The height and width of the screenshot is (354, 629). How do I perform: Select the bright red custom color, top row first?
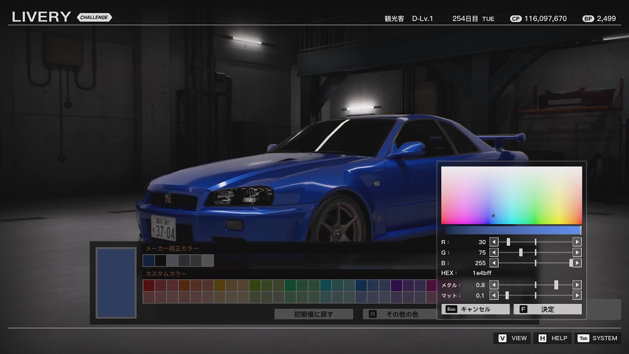148,285
